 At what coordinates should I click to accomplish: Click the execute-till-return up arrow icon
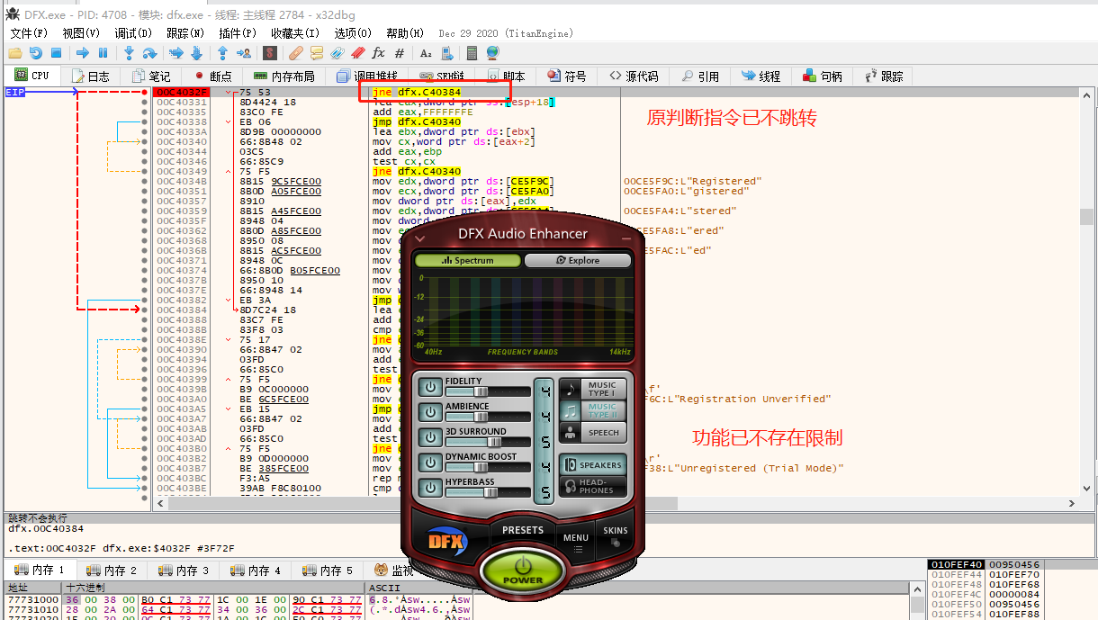click(x=222, y=53)
